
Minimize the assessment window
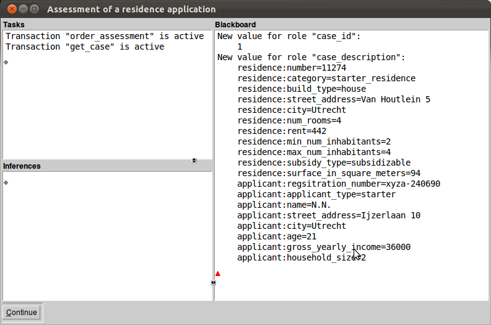23,9
